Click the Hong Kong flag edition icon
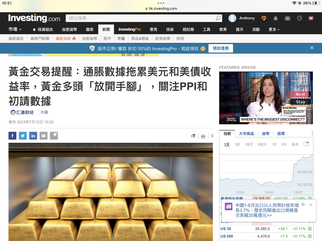Viewport: 322px width, 241px height. coord(311,18)
